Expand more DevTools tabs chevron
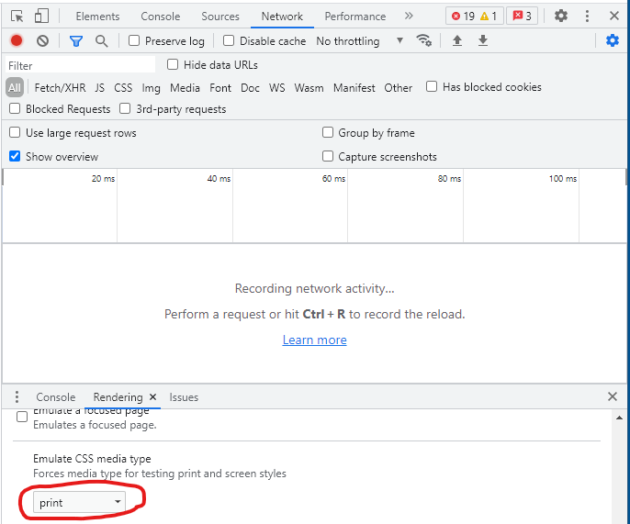This screenshot has height=524, width=630. tap(409, 17)
